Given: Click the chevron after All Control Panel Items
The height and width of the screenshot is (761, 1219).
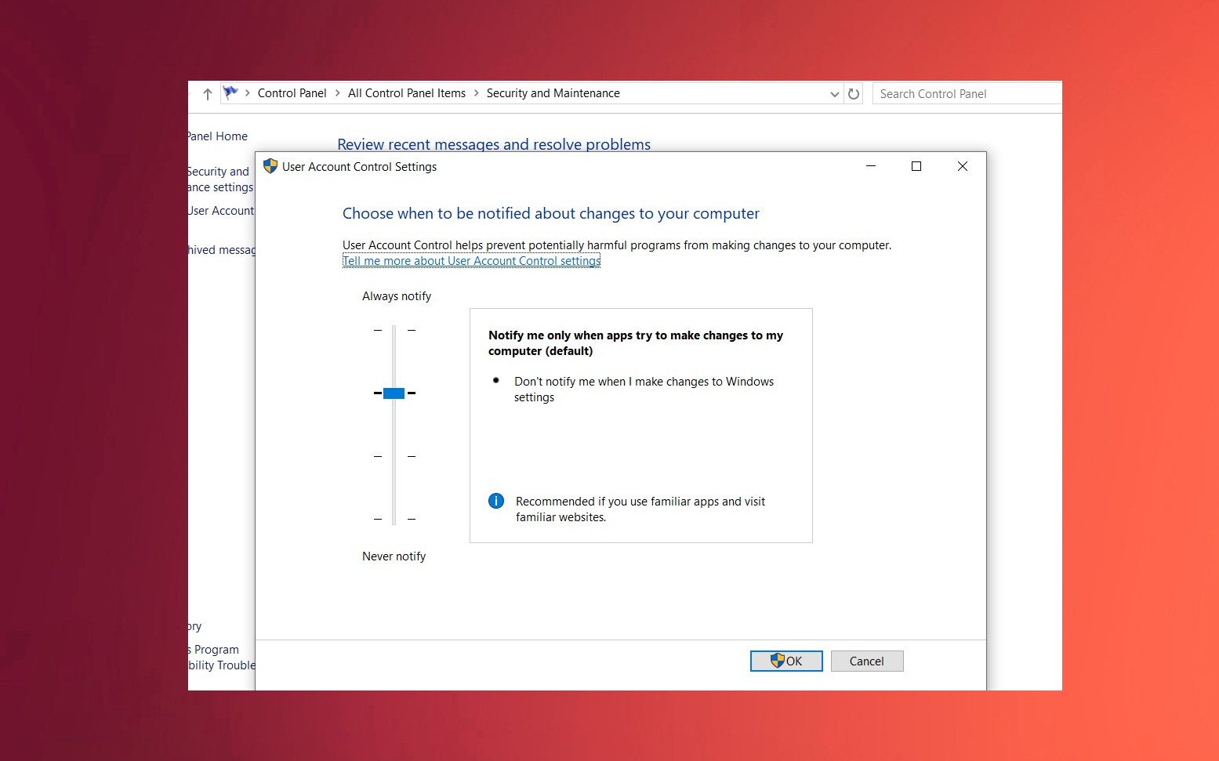Looking at the screenshot, I should pyautogui.click(x=476, y=93).
